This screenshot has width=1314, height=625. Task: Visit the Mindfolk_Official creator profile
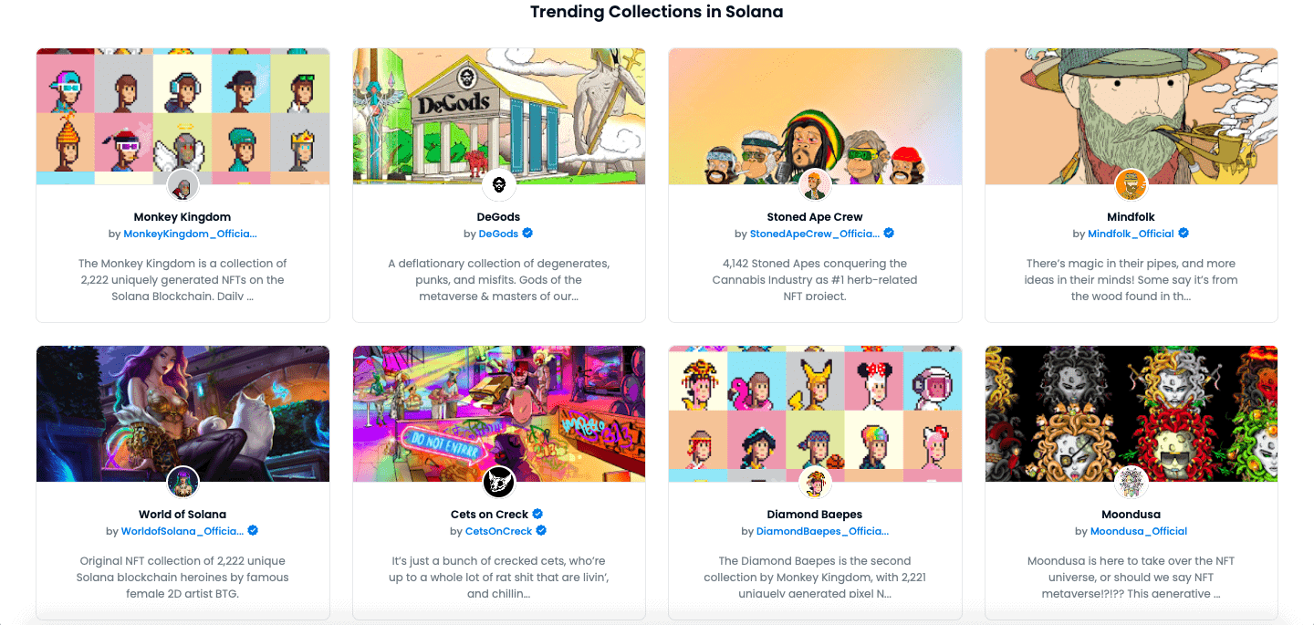(x=1131, y=234)
